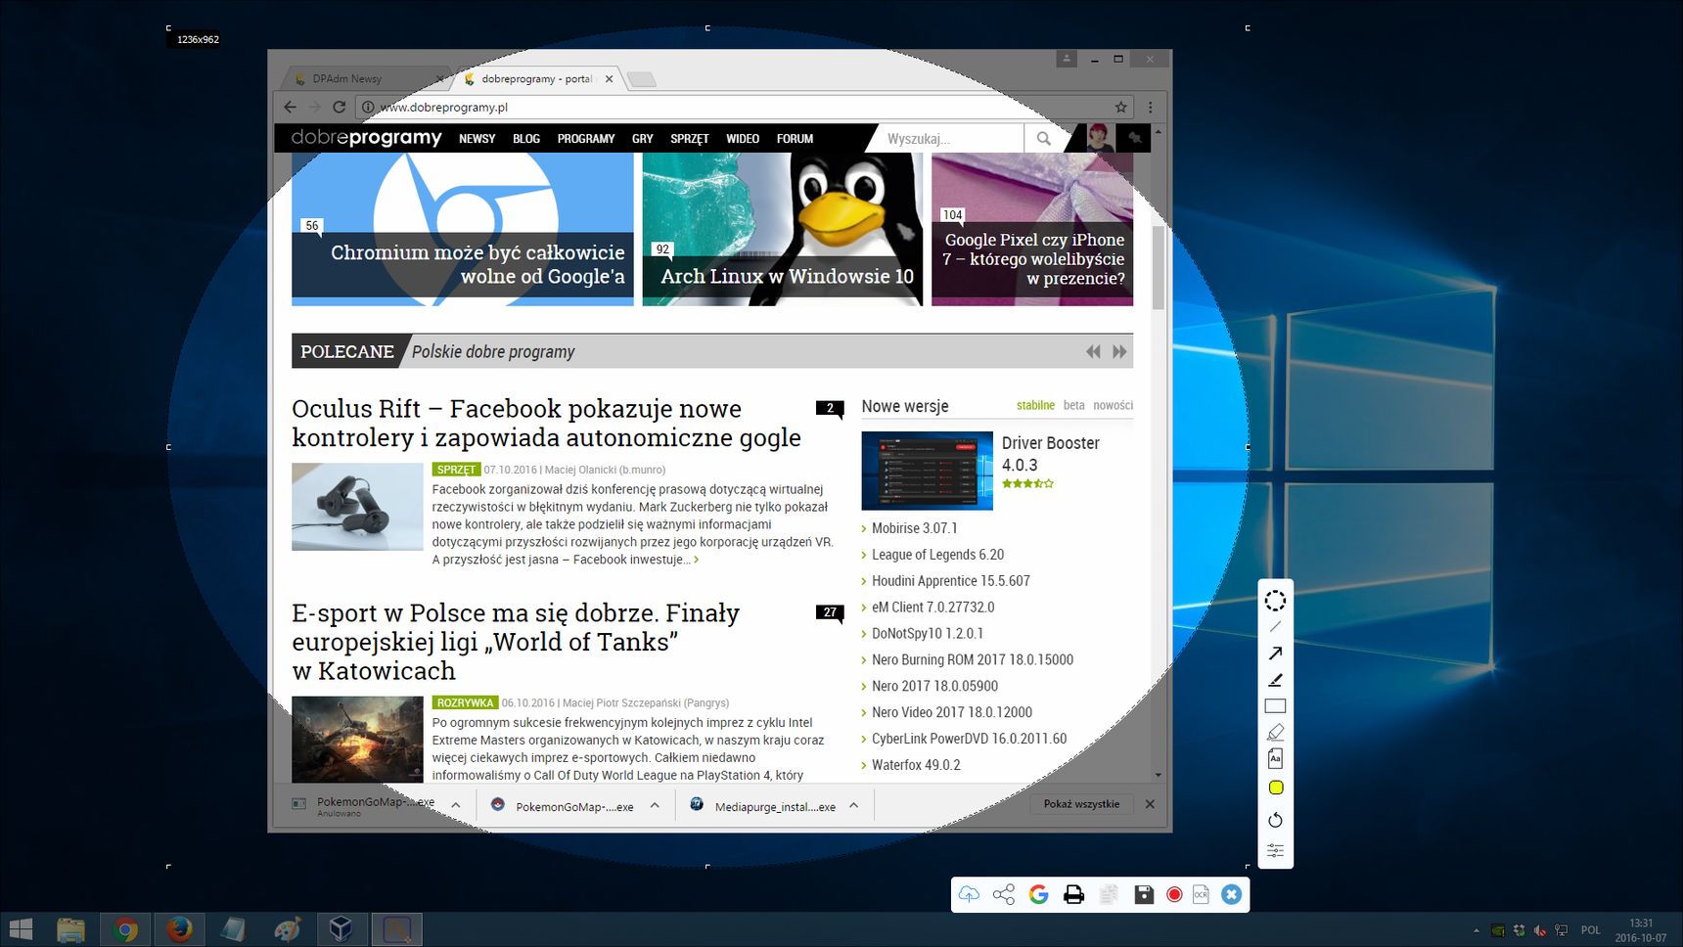This screenshot has width=1683, height=947.
Task: Open Oculus Rift article headline
Action: tap(546, 423)
